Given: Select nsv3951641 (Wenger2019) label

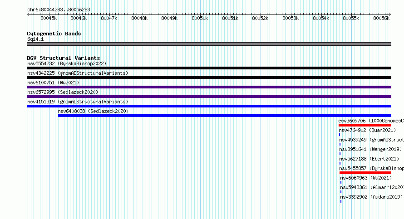Looking at the screenshot, I should (x=370, y=149).
